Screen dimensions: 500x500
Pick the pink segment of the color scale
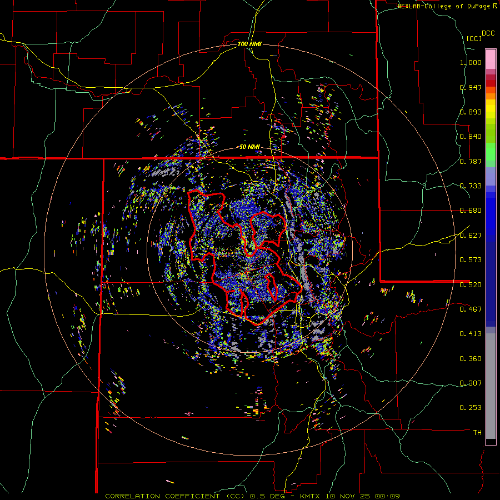[x=491, y=59]
